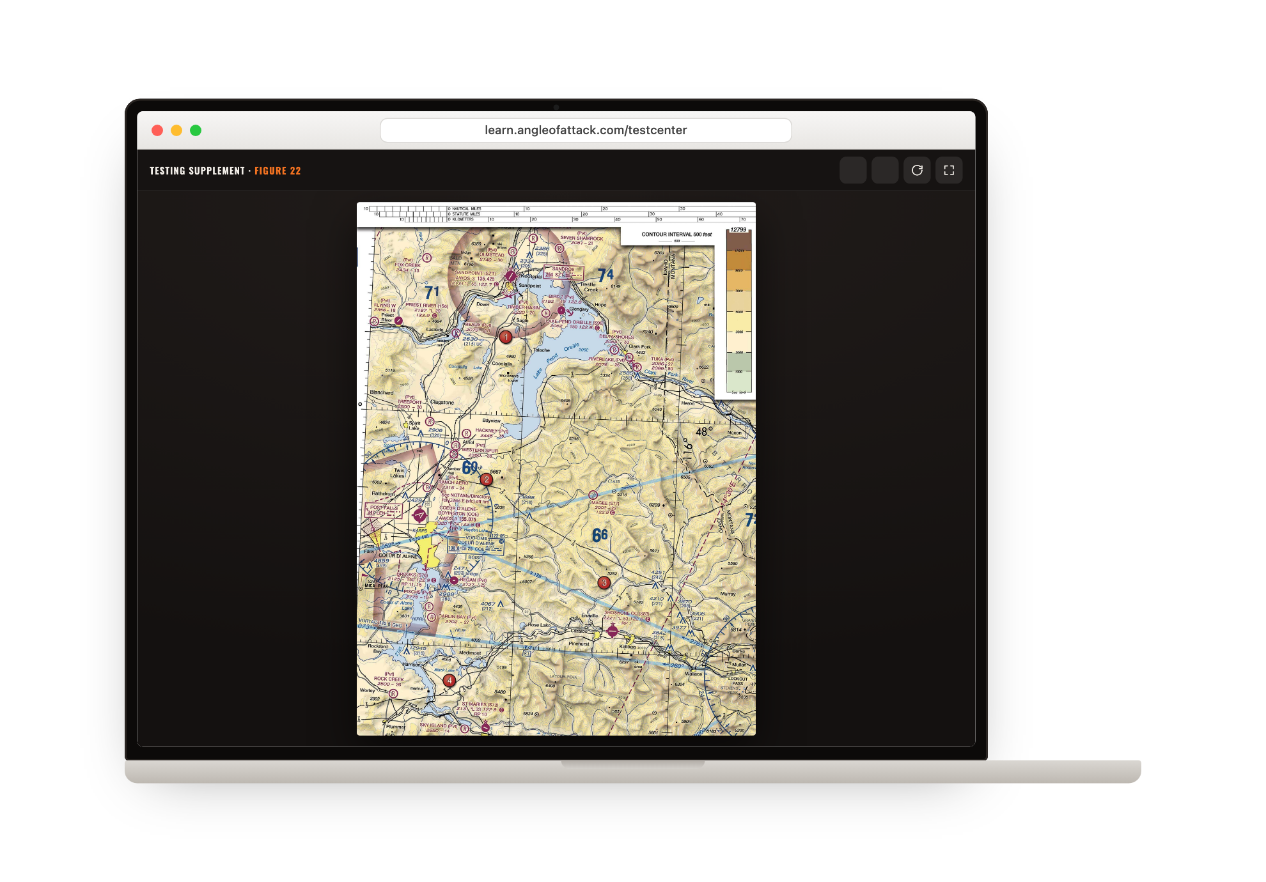The height and width of the screenshot is (882, 1266).
Task: Click the Shoshone Co airport symbol
Action: coord(612,631)
